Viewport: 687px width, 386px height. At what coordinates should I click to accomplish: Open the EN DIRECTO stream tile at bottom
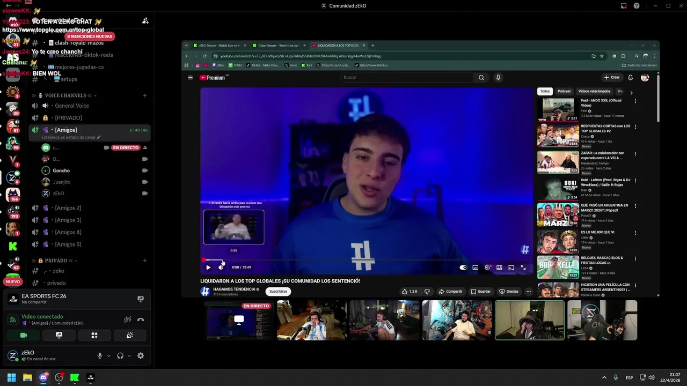pyautogui.click(x=239, y=320)
